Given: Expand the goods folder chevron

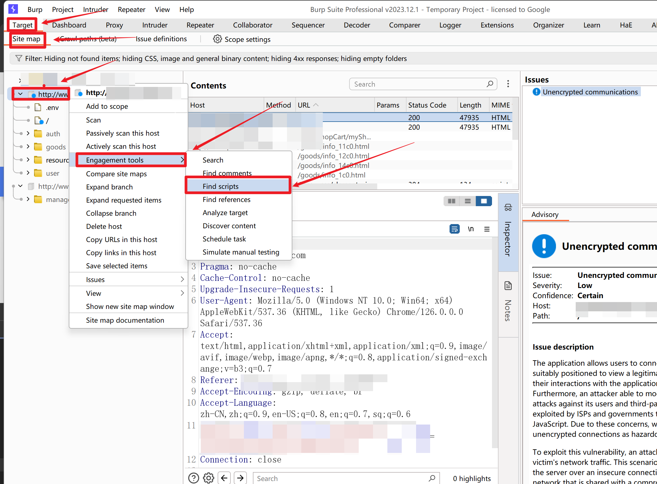Looking at the screenshot, I should click(x=28, y=146).
